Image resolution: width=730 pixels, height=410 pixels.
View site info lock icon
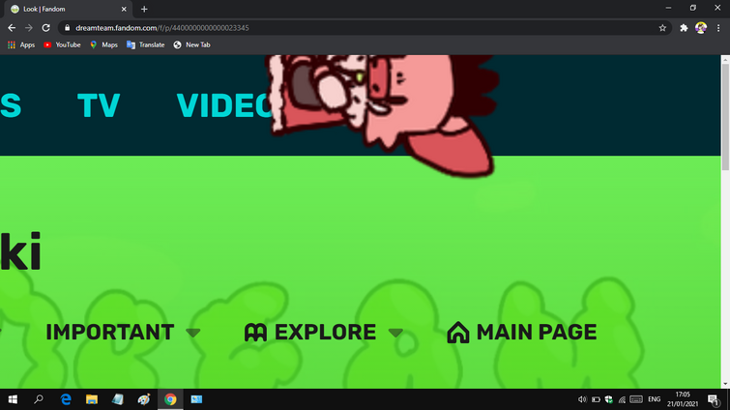[67, 28]
